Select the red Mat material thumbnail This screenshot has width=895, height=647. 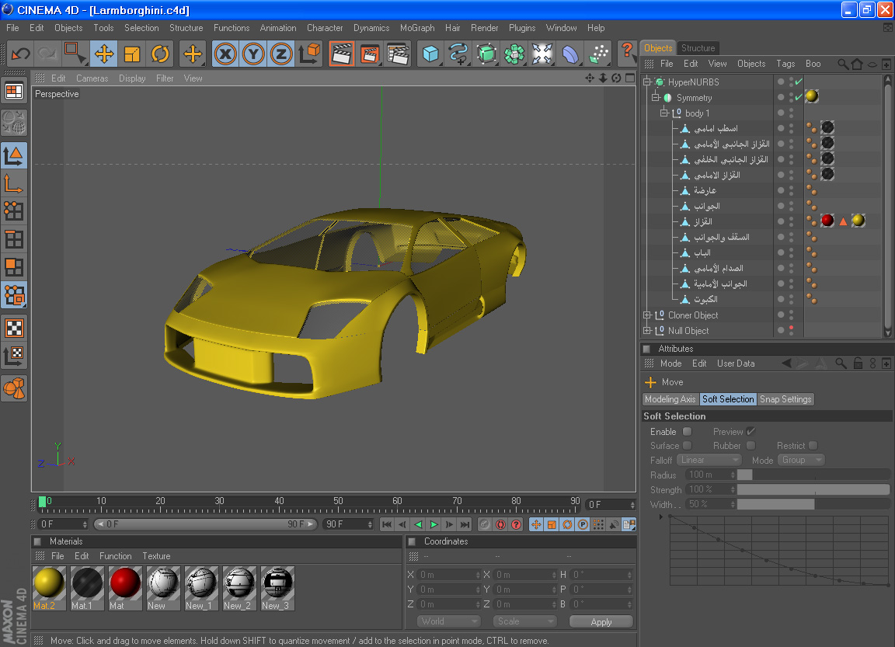[x=125, y=584]
